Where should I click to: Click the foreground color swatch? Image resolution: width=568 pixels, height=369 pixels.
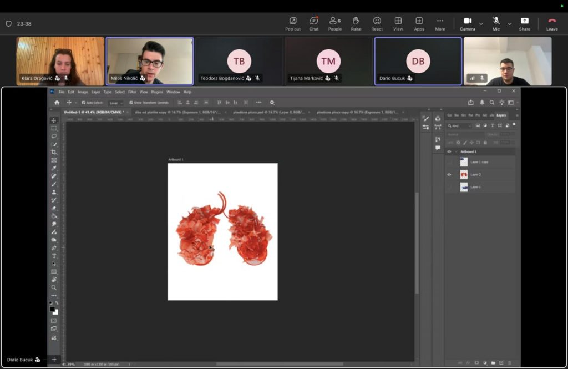[52, 309]
